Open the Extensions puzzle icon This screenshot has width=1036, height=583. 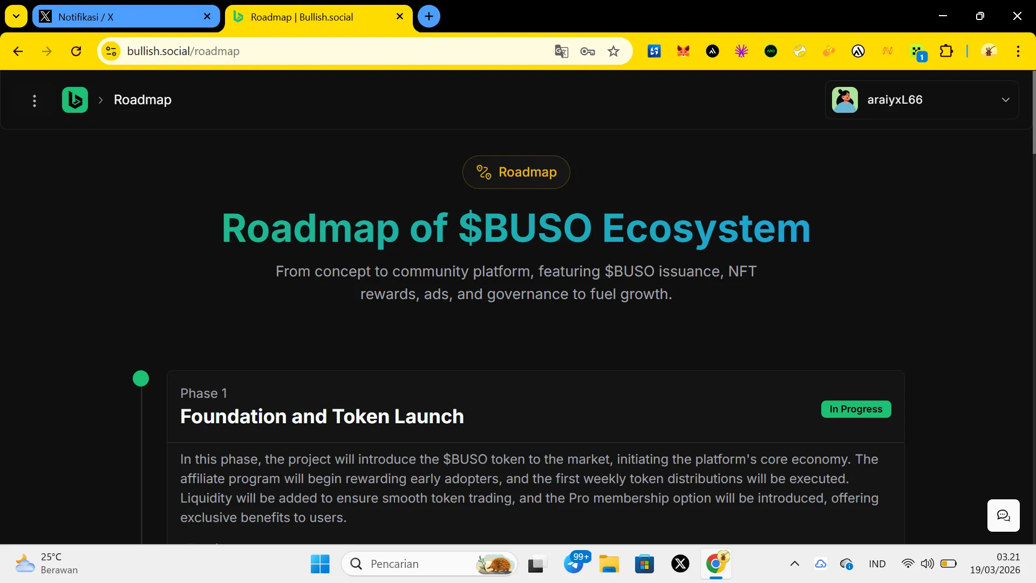[946, 51]
